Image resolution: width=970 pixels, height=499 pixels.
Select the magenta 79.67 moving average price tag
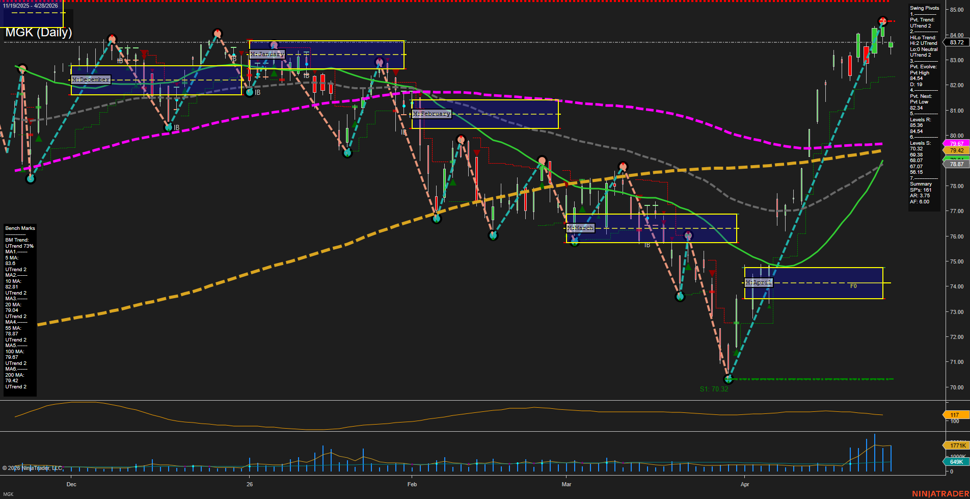coord(956,144)
